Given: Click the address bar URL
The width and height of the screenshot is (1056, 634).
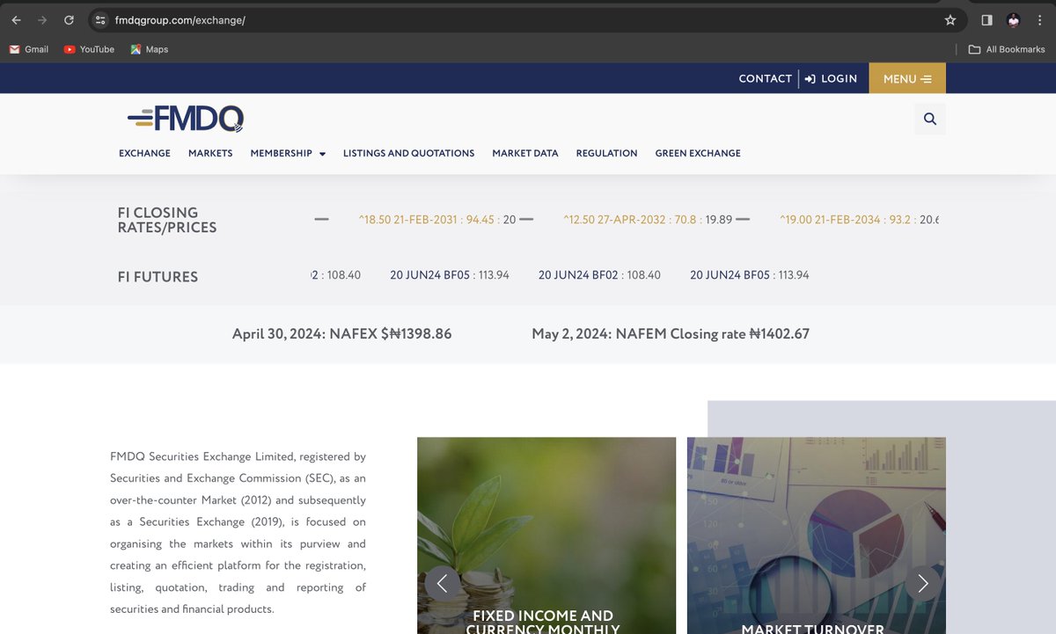Looking at the screenshot, I should [180, 20].
